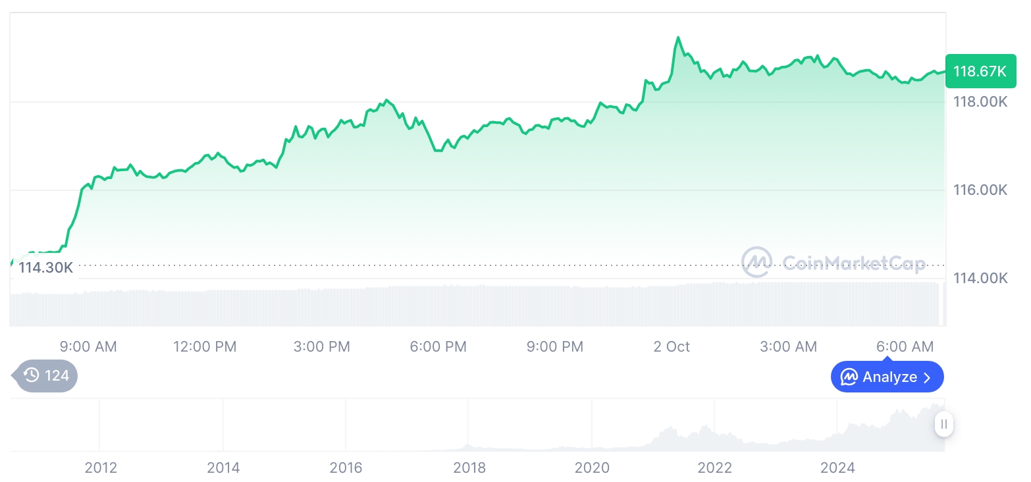Click the logo icon inside the Analyze button
The width and height of the screenshot is (1031, 482).
(x=849, y=377)
